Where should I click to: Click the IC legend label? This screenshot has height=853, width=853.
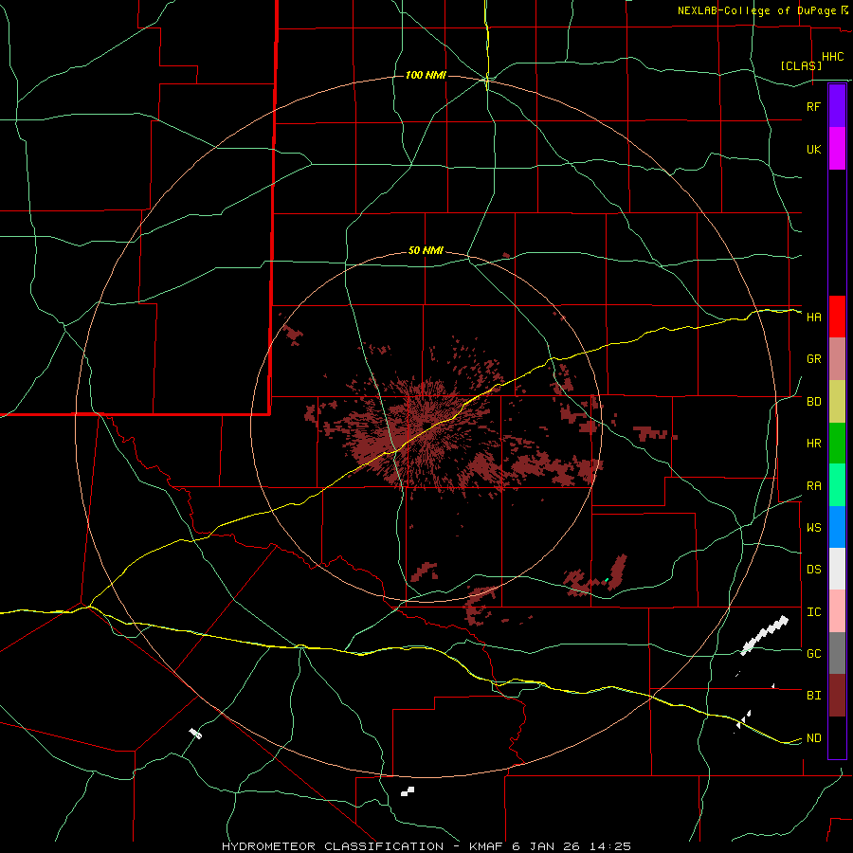[x=813, y=612]
